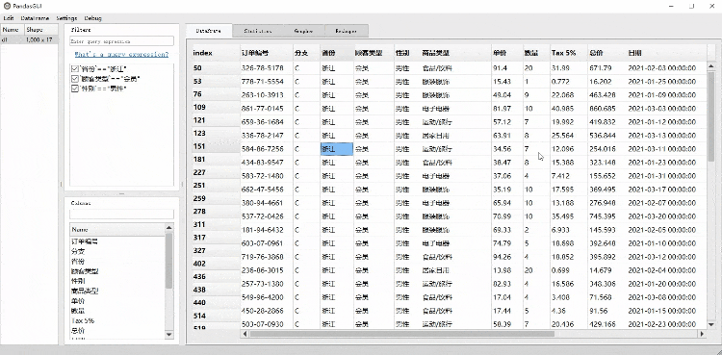Click the 数量 column header in table
The width and height of the screenshot is (722, 355).
tap(536, 53)
